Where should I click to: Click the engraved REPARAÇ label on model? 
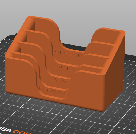coord(54,92)
